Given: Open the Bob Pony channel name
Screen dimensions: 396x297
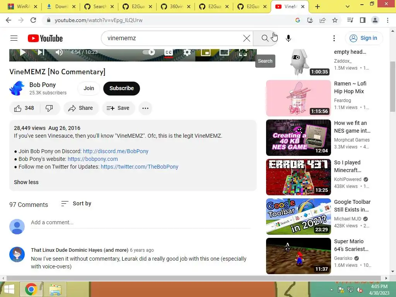Looking at the screenshot, I should pos(43,85).
